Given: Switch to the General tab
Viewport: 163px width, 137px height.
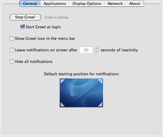Looking at the screenshot, I should tap(30, 4).
